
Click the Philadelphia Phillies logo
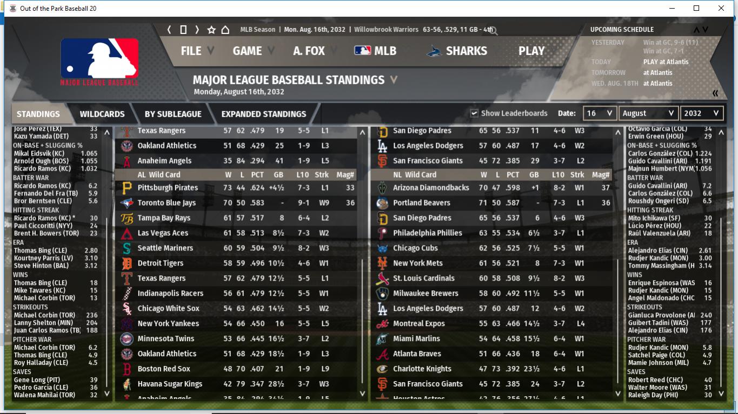click(x=382, y=233)
